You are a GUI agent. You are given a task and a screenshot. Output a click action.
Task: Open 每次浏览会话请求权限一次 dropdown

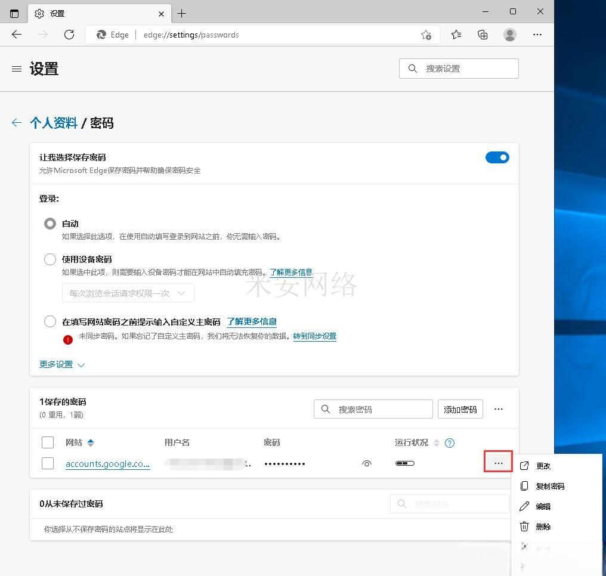point(128,293)
